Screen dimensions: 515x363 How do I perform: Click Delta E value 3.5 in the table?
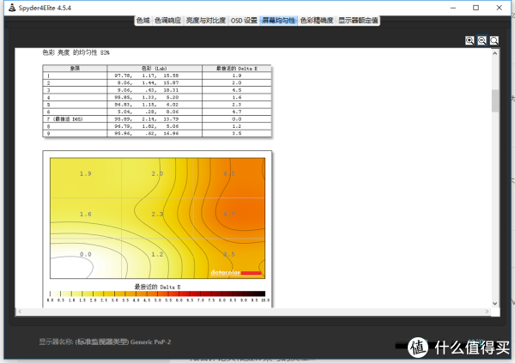click(x=237, y=133)
